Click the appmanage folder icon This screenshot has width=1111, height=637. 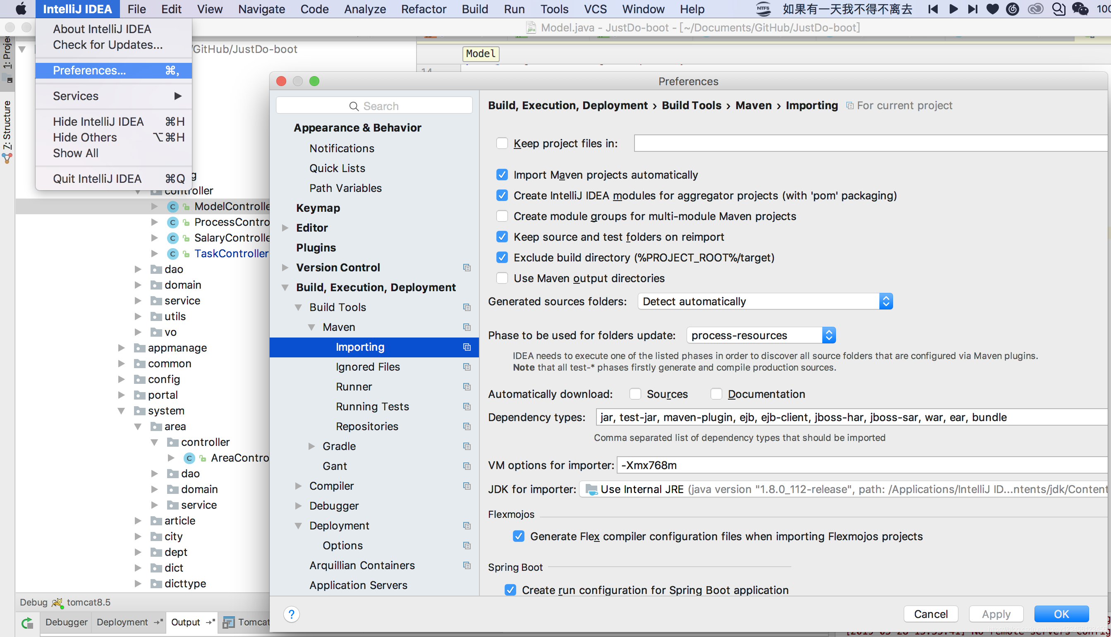pyautogui.click(x=139, y=348)
